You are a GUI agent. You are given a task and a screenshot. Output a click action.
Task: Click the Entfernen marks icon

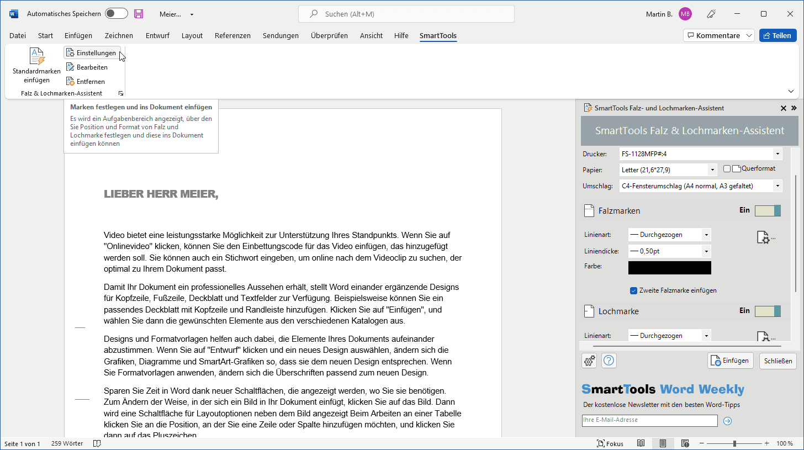(x=70, y=82)
